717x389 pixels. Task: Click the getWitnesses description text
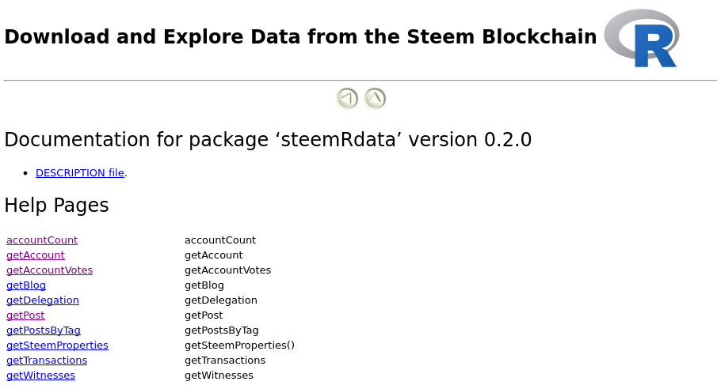[x=219, y=376]
